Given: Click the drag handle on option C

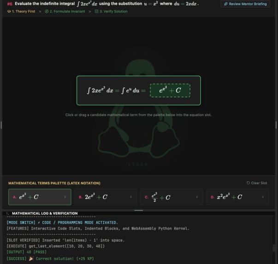Looking at the screenshot, I should (197, 197).
